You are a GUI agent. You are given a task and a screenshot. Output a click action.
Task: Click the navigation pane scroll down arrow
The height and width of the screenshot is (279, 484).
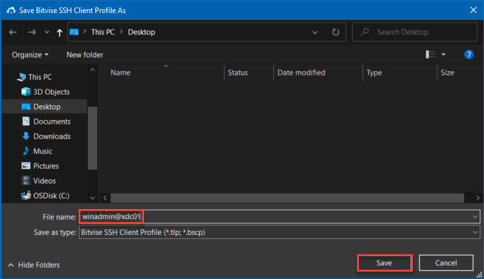[x=92, y=198]
